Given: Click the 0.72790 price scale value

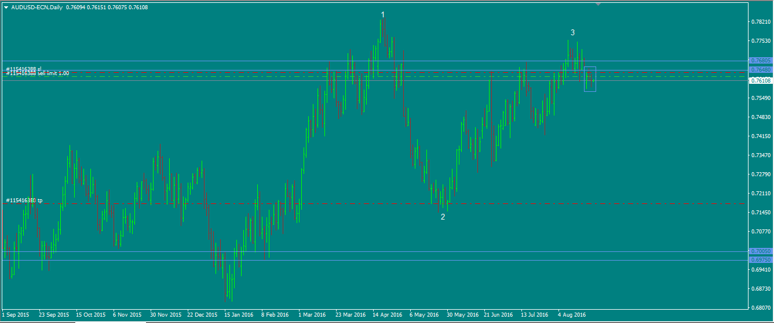Looking at the screenshot, I should coord(760,175).
